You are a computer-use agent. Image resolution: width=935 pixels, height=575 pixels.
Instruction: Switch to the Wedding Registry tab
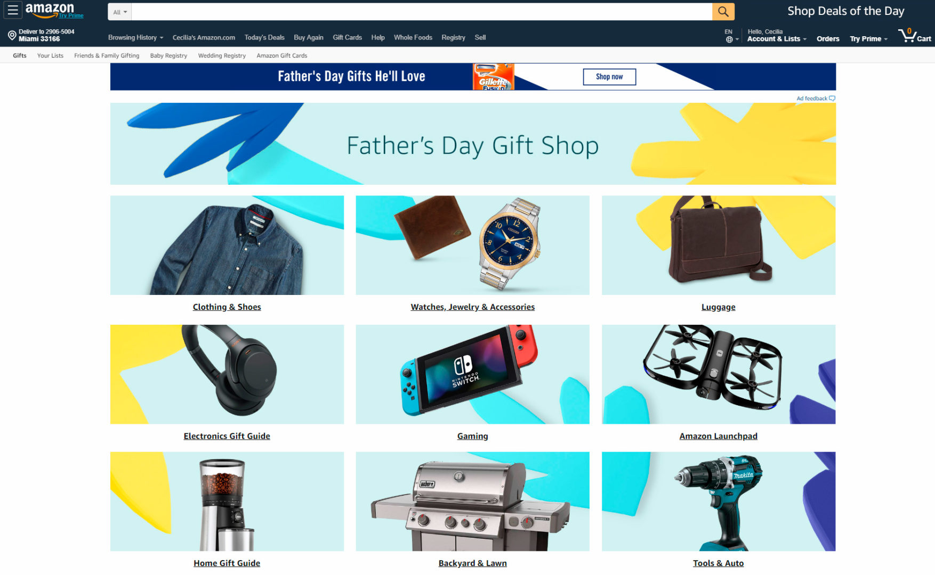[222, 55]
